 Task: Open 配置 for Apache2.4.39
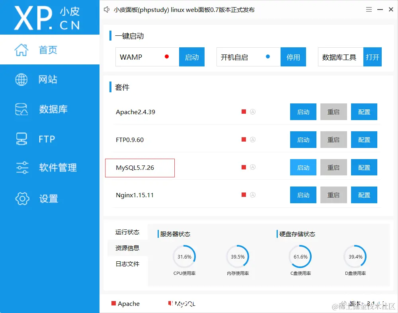[364, 112]
